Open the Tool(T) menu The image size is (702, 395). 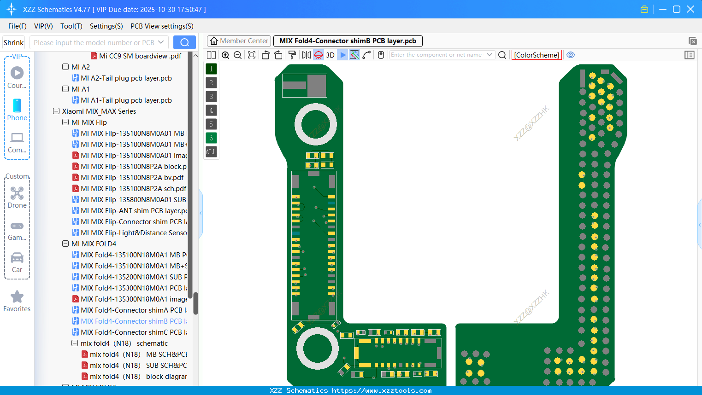71,26
